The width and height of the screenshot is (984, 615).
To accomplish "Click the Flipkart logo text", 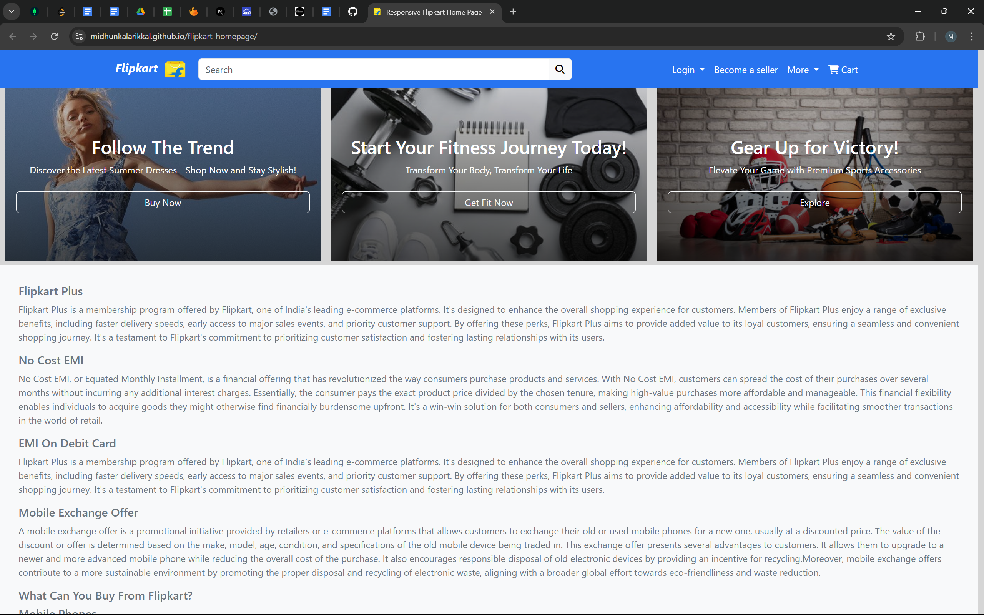I will coord(136,68).
